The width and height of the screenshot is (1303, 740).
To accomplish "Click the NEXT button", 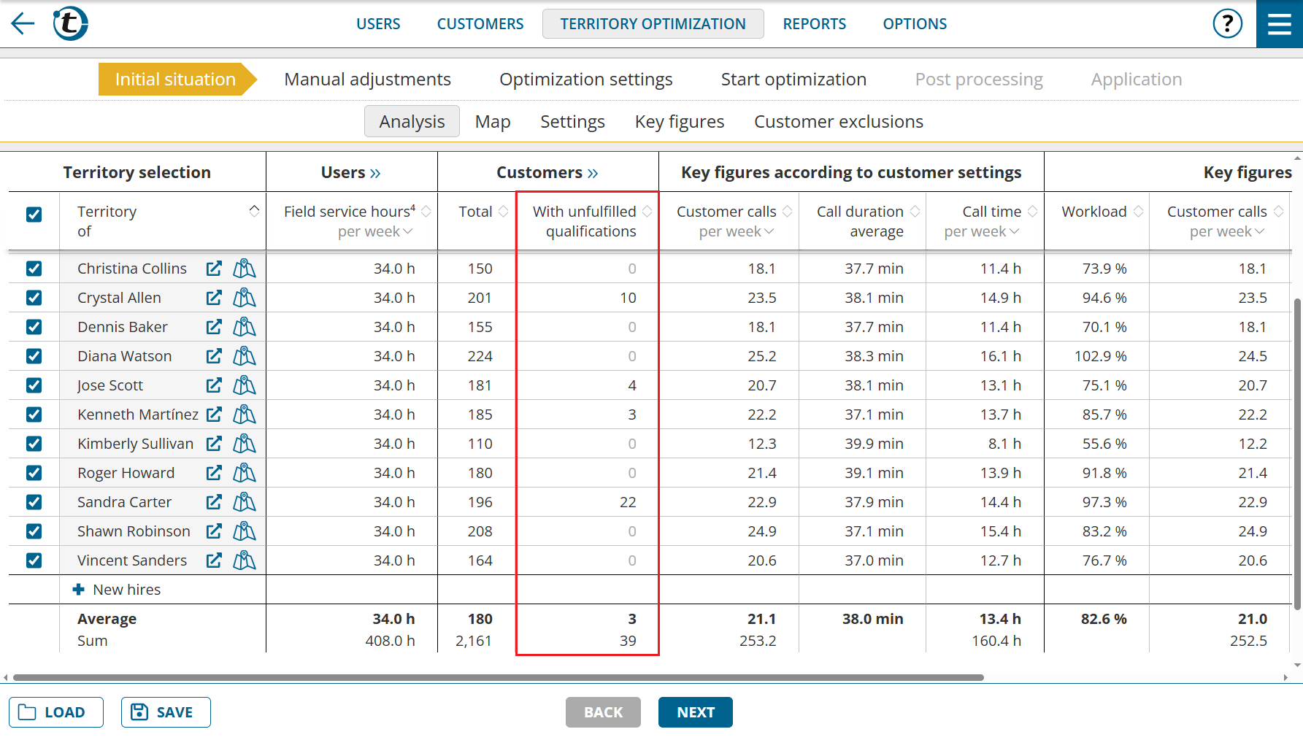I will (x=695, y=712).
